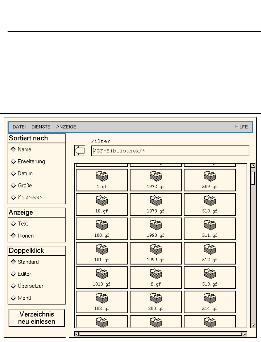The image size is (261, 342).
Task: Go back with the left arrow icon
Action: (x=80, y=151)
